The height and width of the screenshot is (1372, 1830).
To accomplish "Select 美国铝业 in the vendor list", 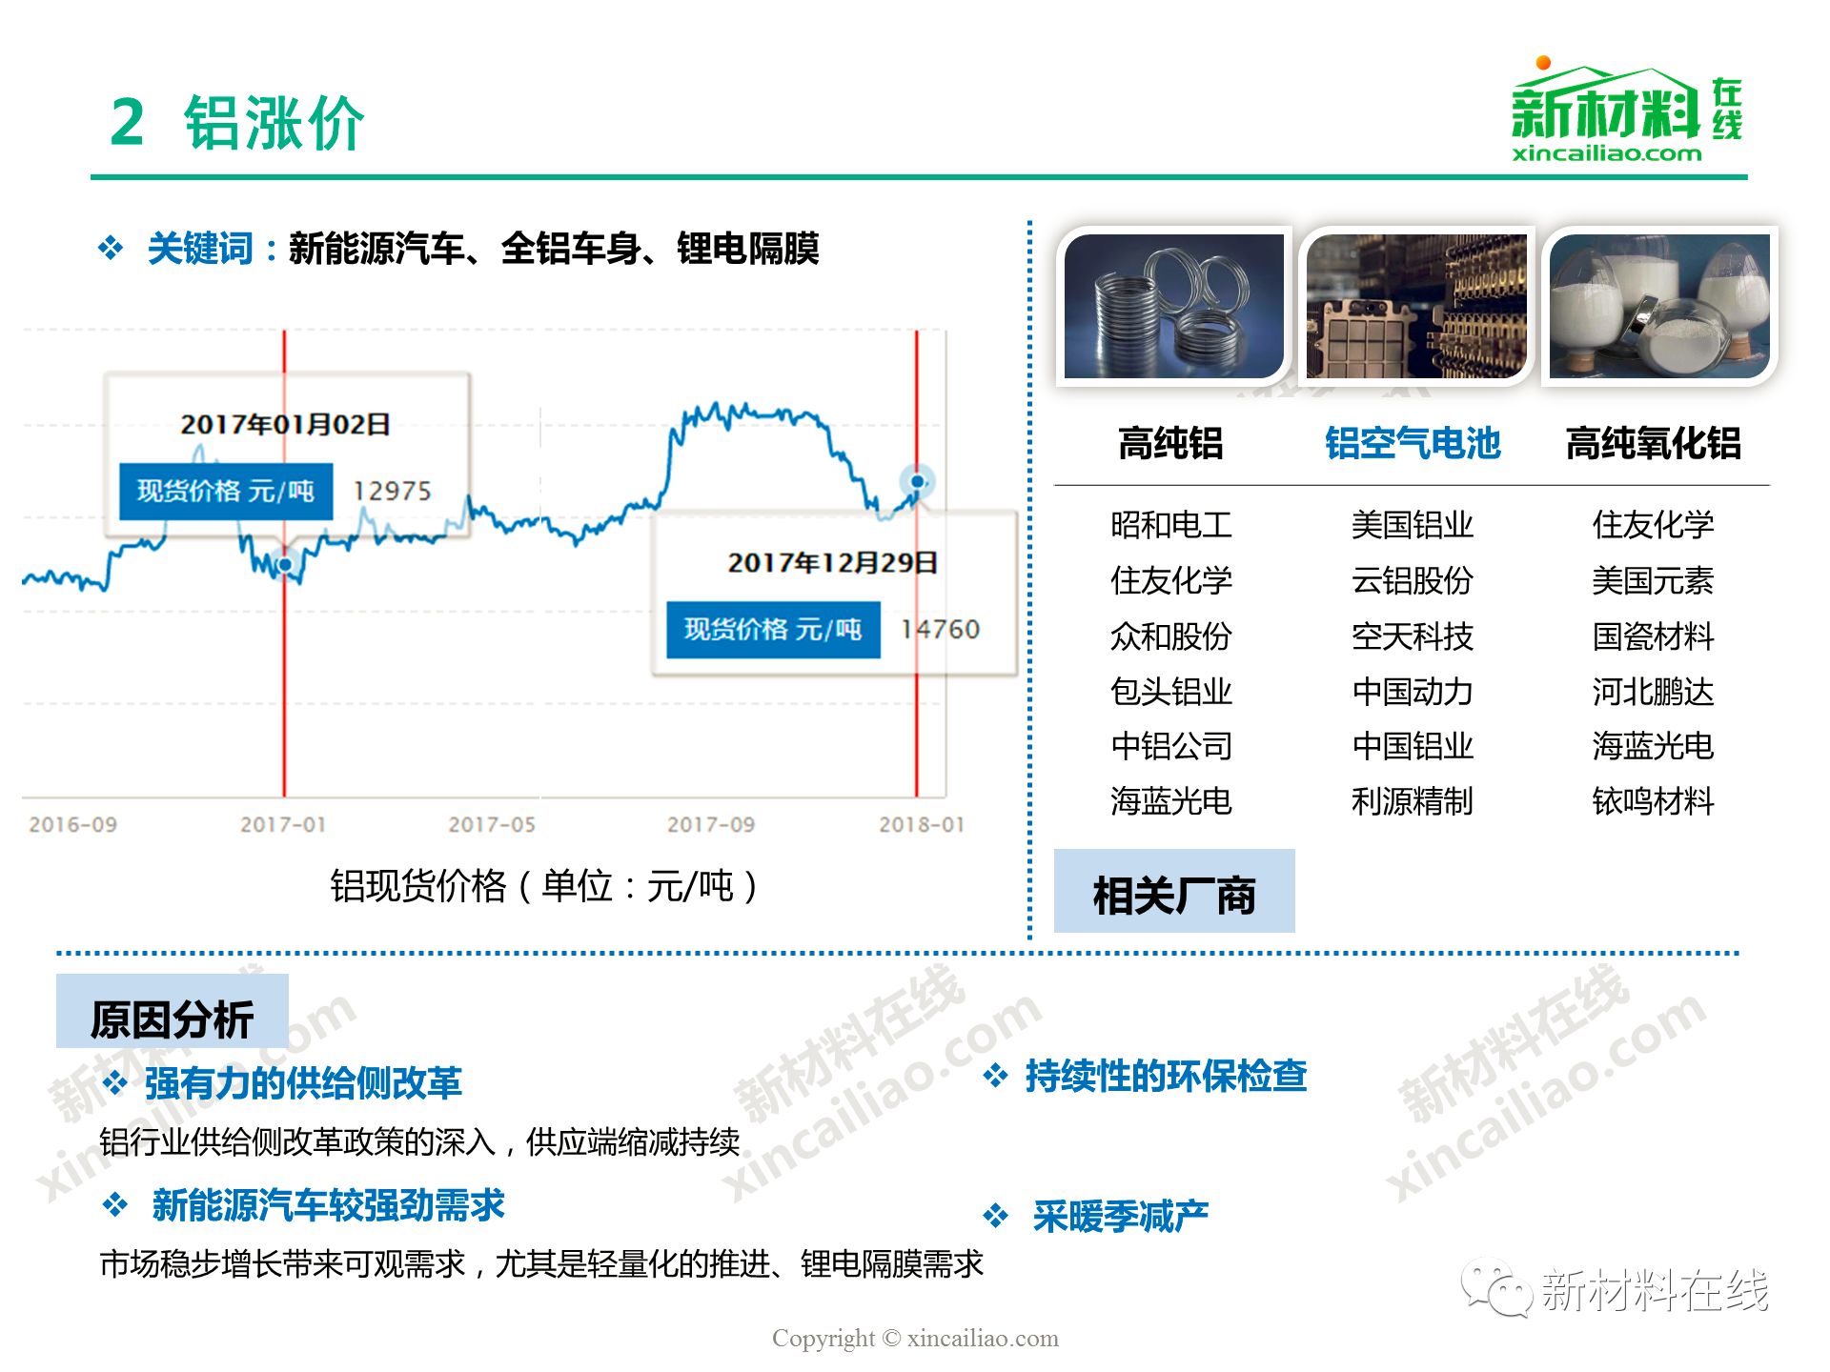I will coord(1413,525).
